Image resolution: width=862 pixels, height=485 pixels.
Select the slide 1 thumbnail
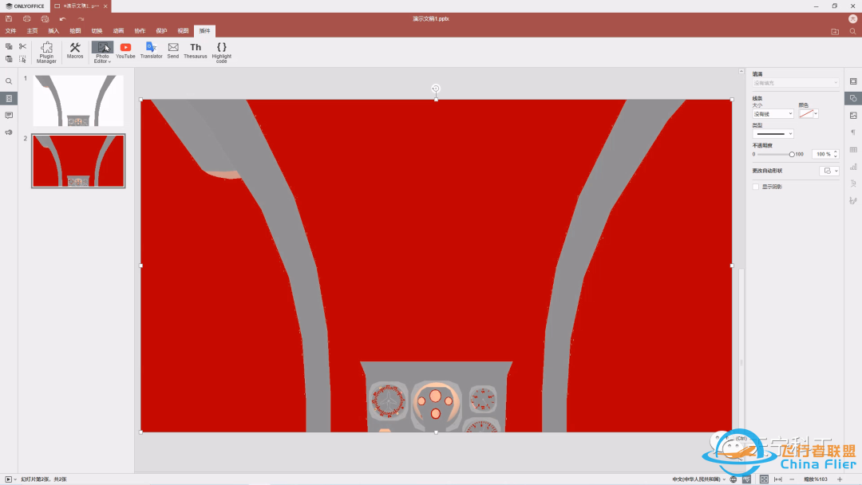78,101
